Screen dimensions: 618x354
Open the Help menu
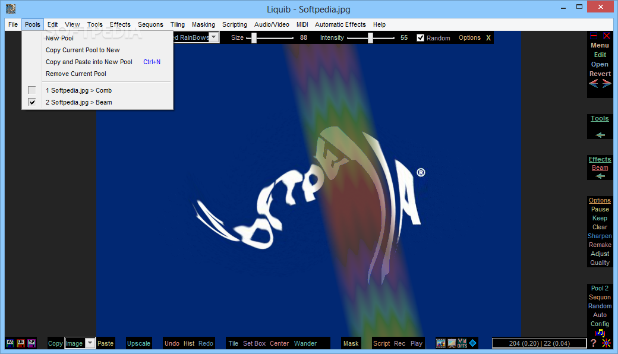379,24
